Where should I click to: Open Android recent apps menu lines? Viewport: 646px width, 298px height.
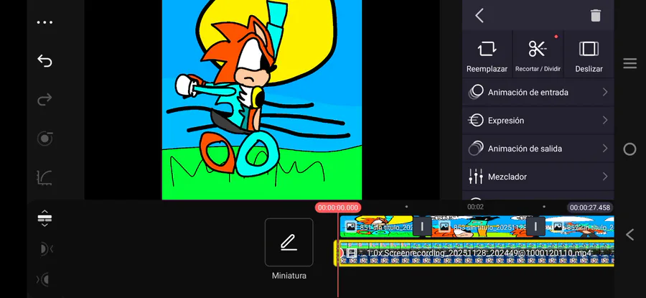(629, 63)
